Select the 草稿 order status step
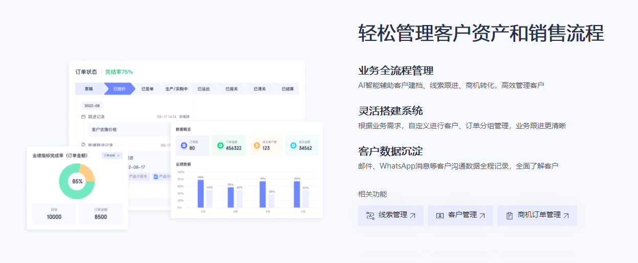 (x=89, y=89)
